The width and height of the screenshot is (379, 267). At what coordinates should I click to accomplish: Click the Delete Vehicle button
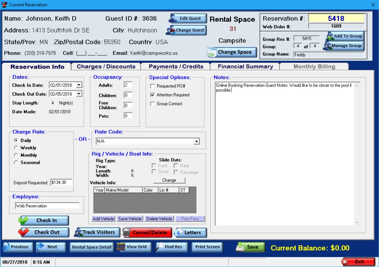click(159, 219)
